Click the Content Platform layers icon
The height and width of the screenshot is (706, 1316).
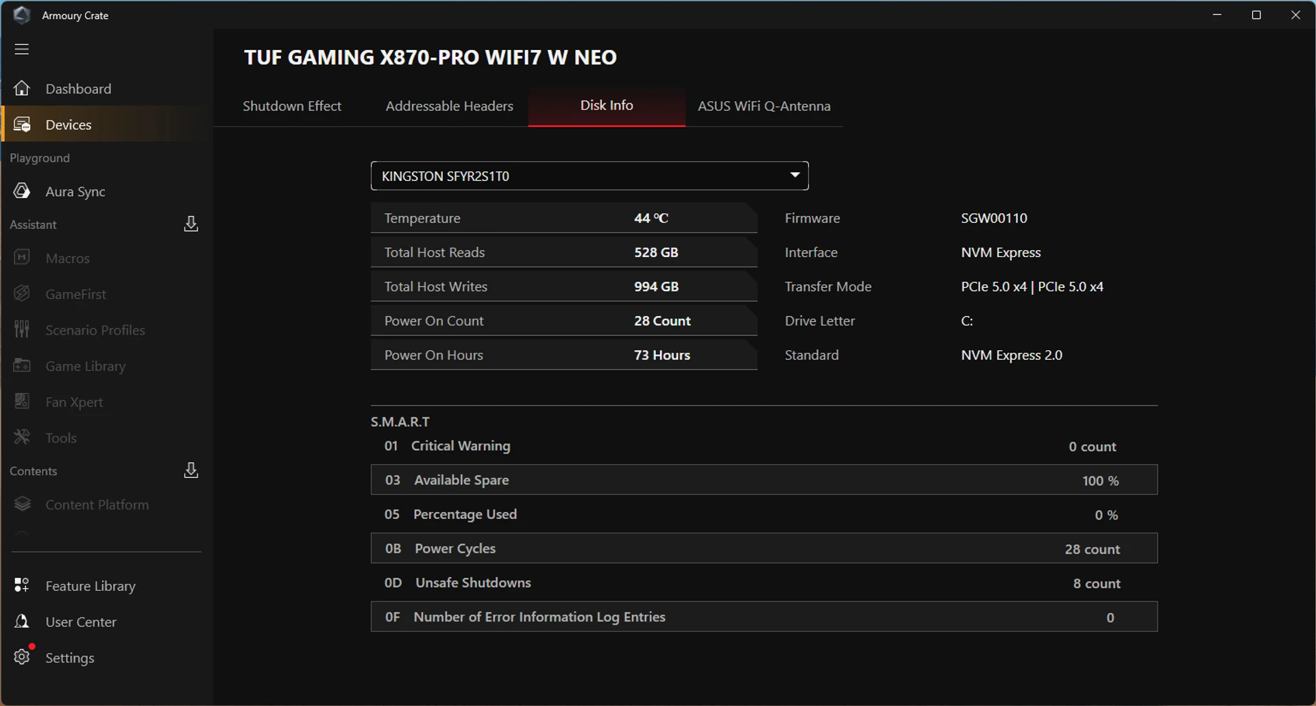pos(22,504)
